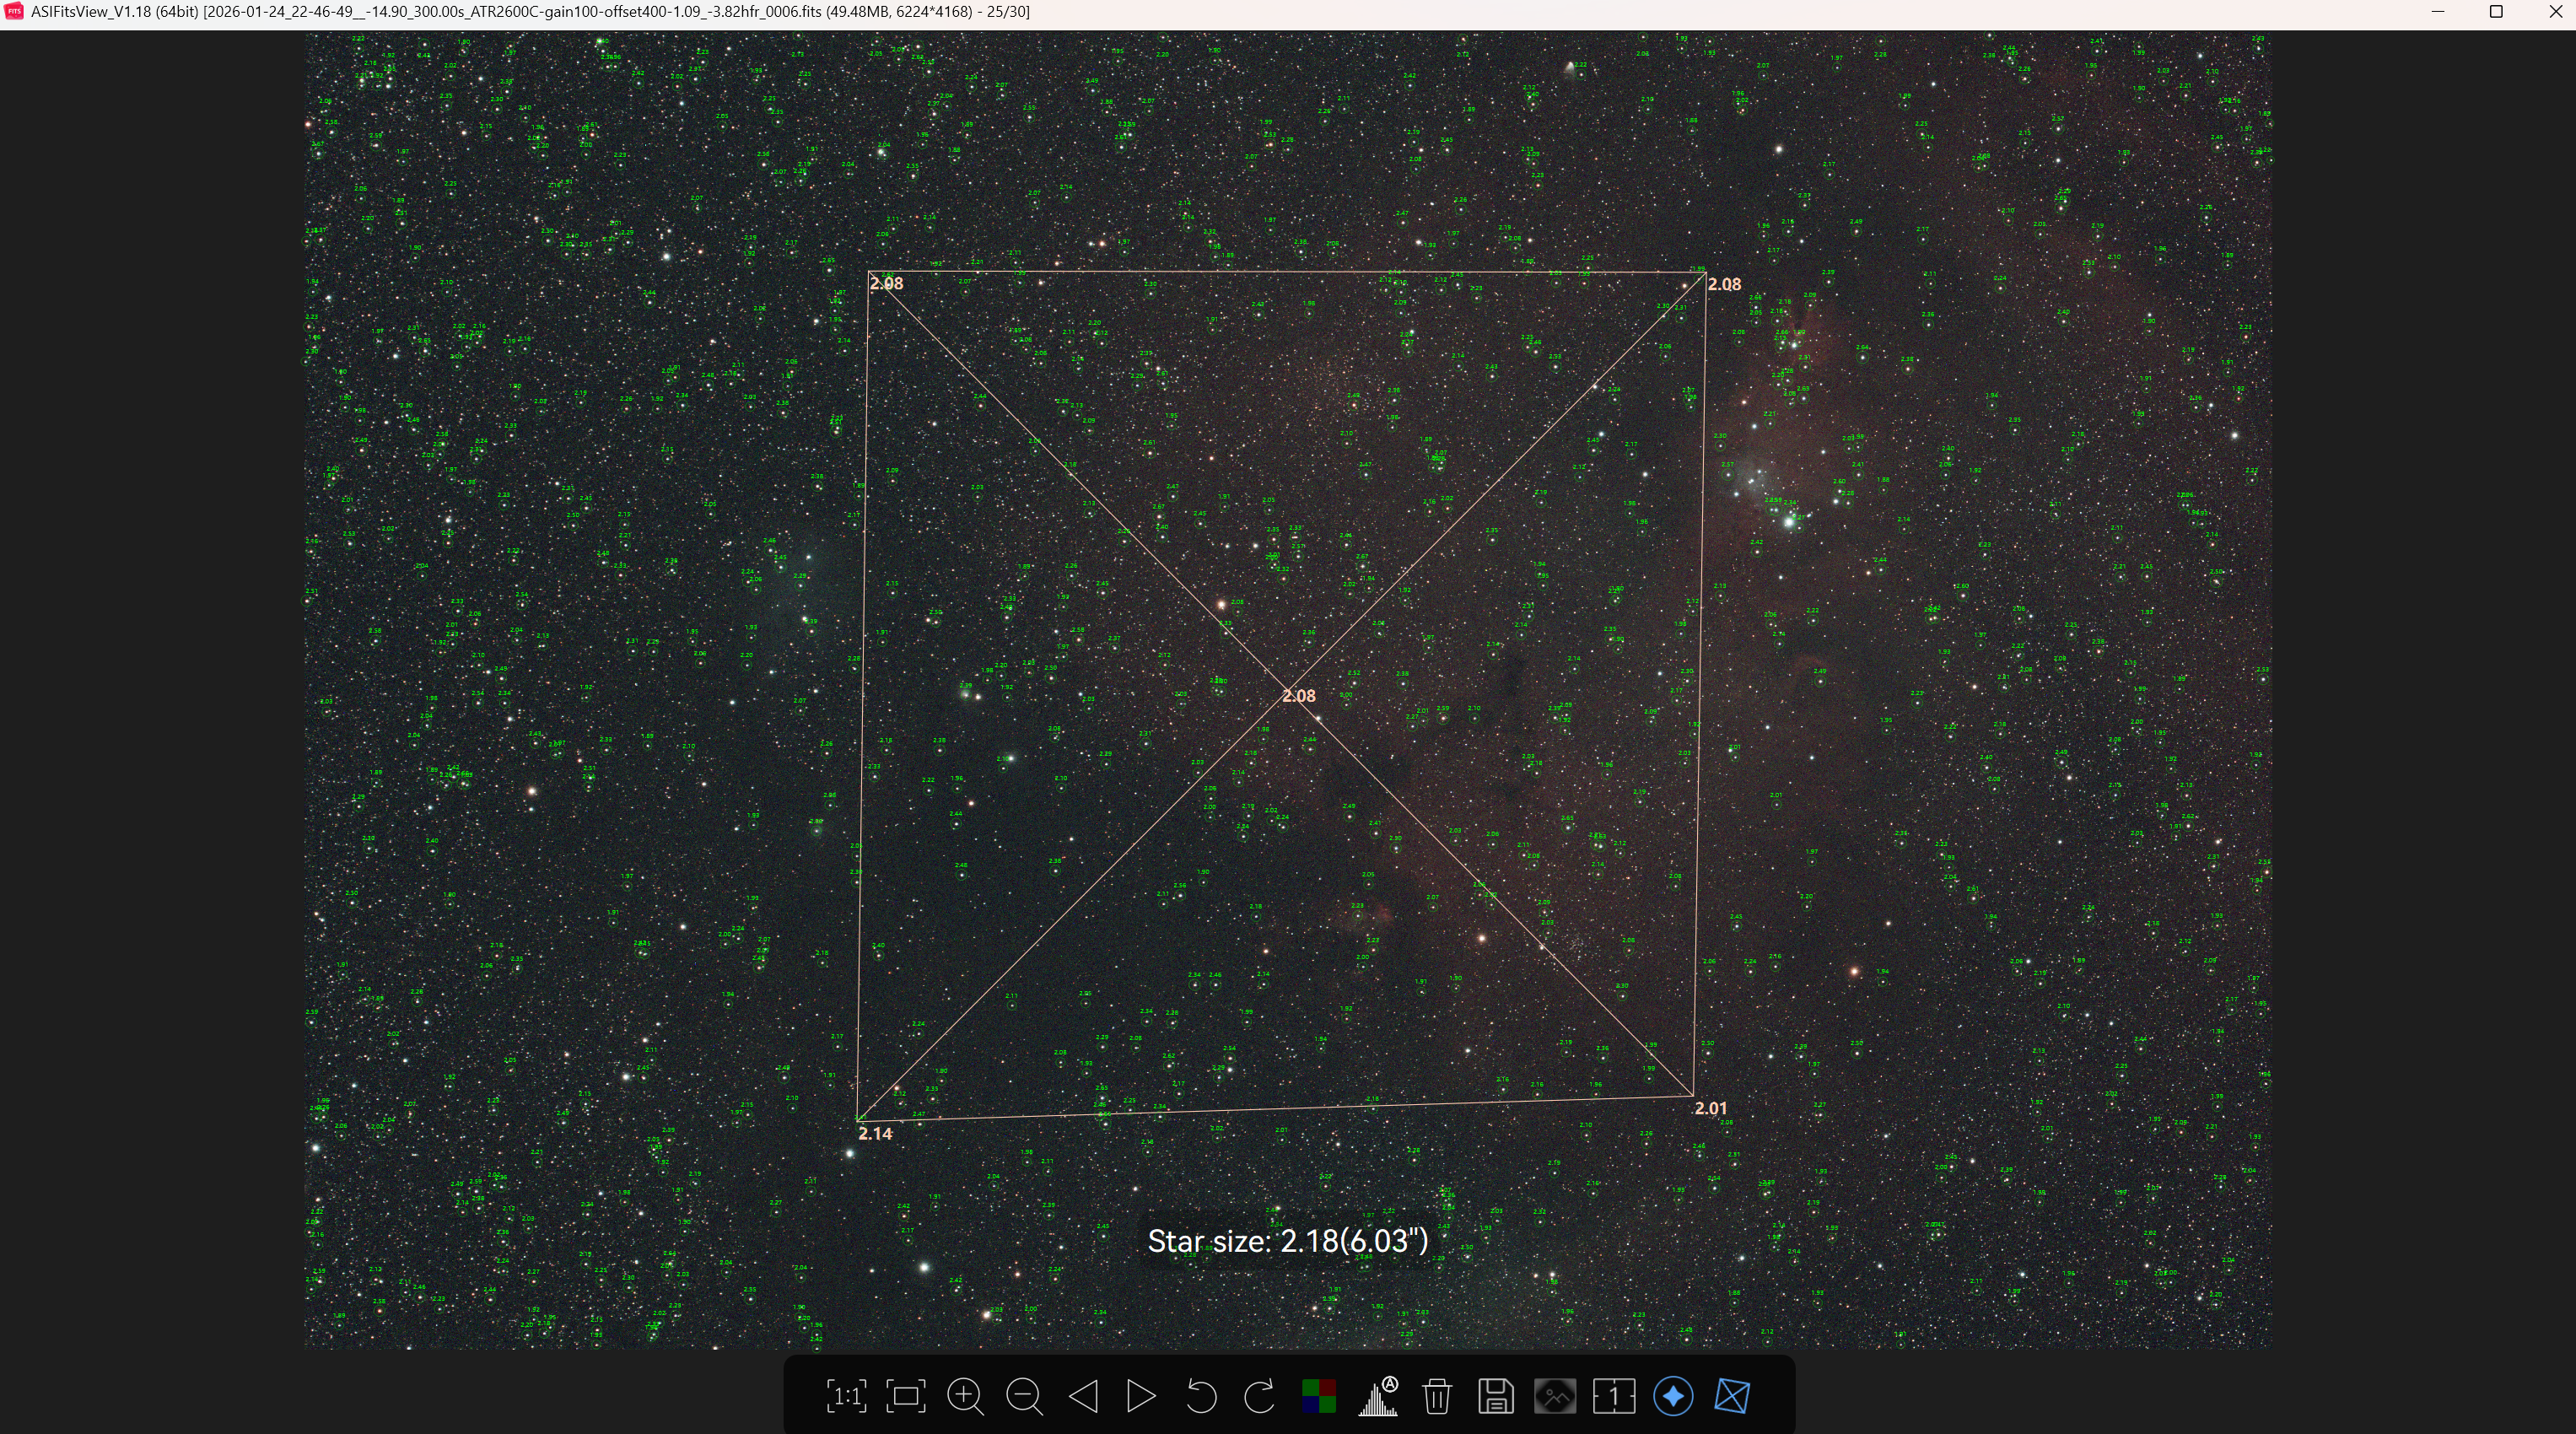
Task: Disable the star detection overlay
Action: point(1673,1396)
